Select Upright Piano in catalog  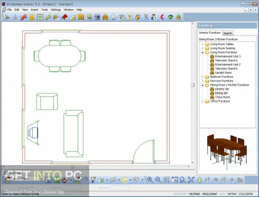point(223,73)
